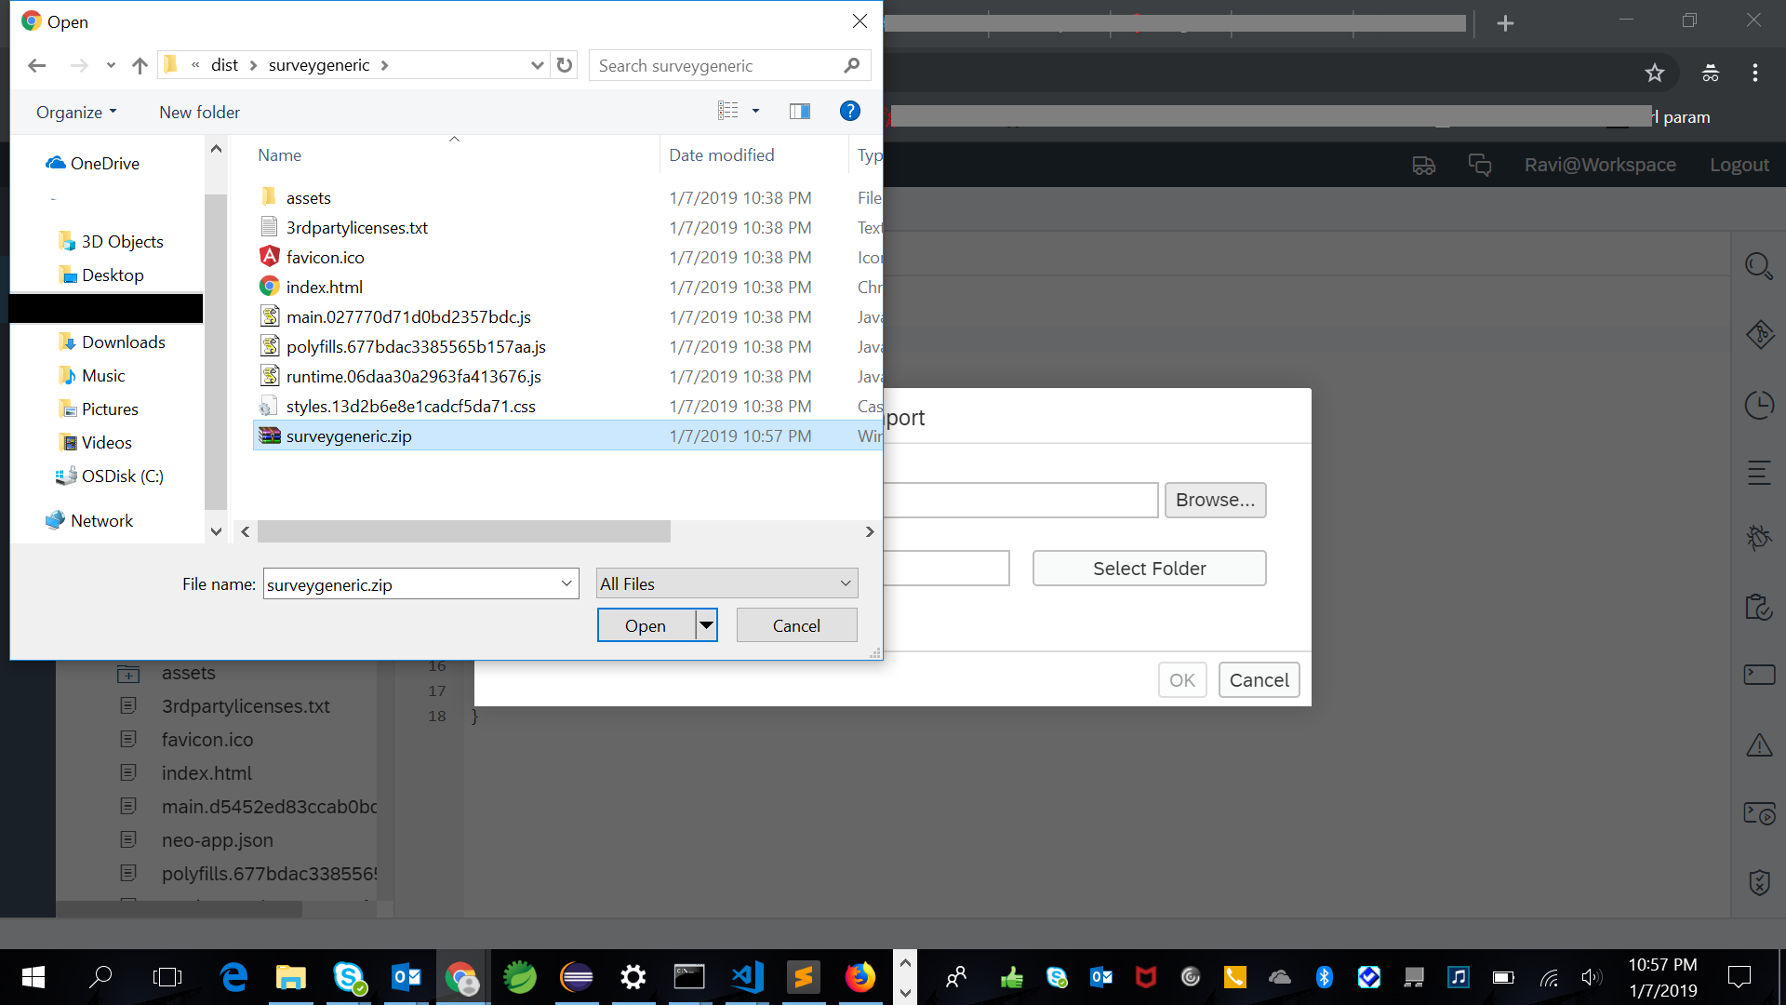Open Visual Studio Code from taskbar
Screen dimensions: 1786x1005
point(747,977)
